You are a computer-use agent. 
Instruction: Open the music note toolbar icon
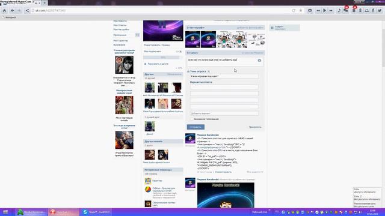click(x=339, y=11)
